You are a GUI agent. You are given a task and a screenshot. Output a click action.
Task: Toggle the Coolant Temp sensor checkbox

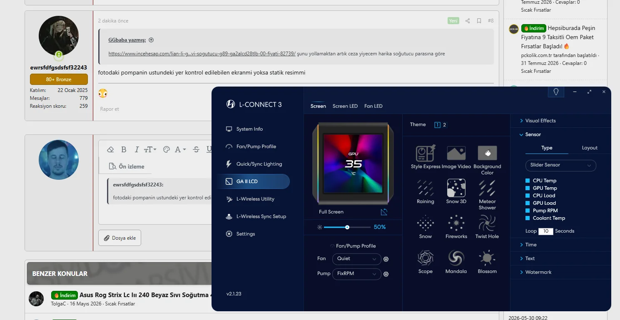(528, 218)
